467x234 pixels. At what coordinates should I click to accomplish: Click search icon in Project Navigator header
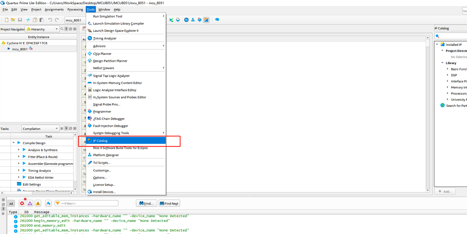tap(62, 29)
